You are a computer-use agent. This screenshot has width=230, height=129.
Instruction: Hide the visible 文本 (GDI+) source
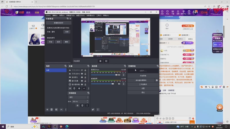click(x=82, y=74)
